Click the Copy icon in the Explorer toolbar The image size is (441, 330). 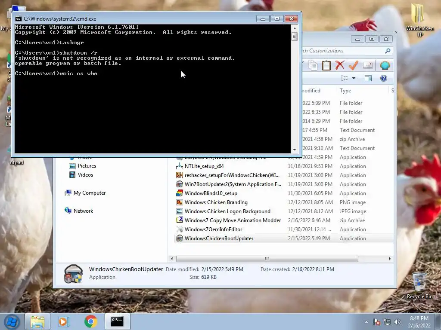(x=313, y=65)
